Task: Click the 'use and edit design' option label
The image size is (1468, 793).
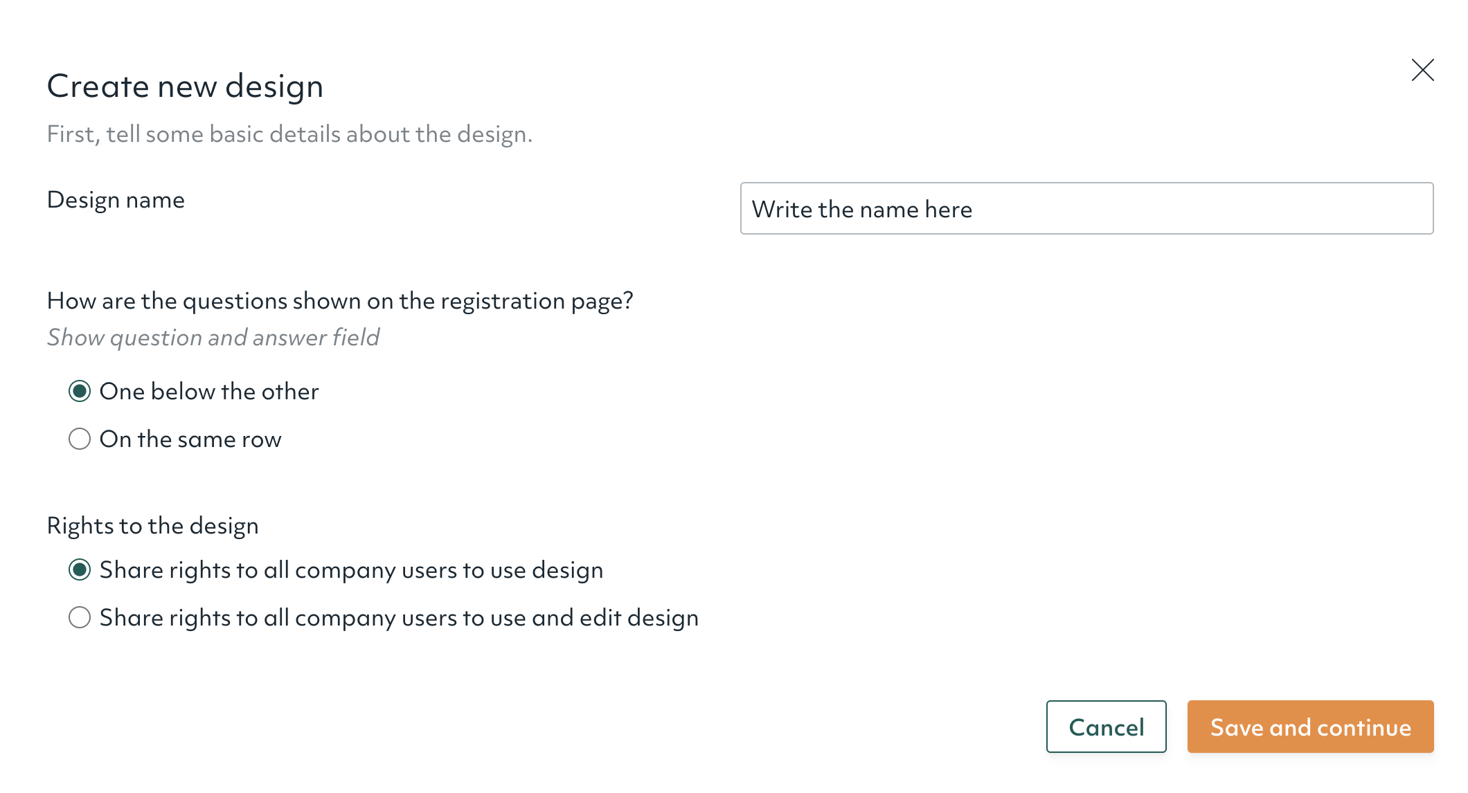Action: pos(399,618)
